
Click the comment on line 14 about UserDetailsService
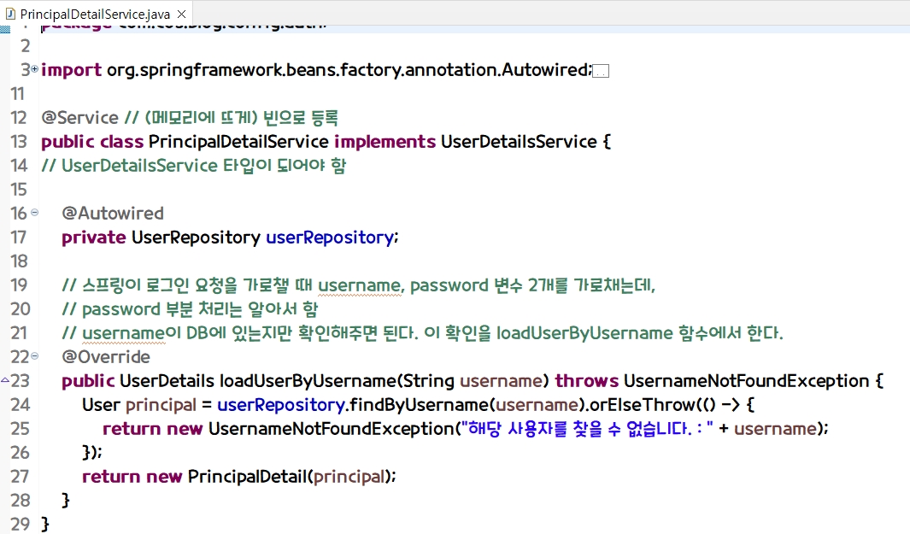click(x=194, y=166)
